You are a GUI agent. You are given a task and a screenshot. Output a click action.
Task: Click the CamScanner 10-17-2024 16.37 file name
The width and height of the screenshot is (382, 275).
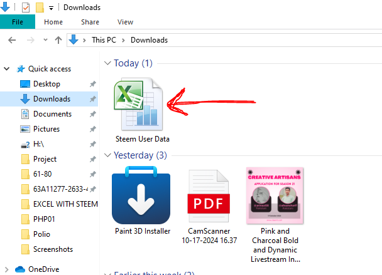[209, 236]
